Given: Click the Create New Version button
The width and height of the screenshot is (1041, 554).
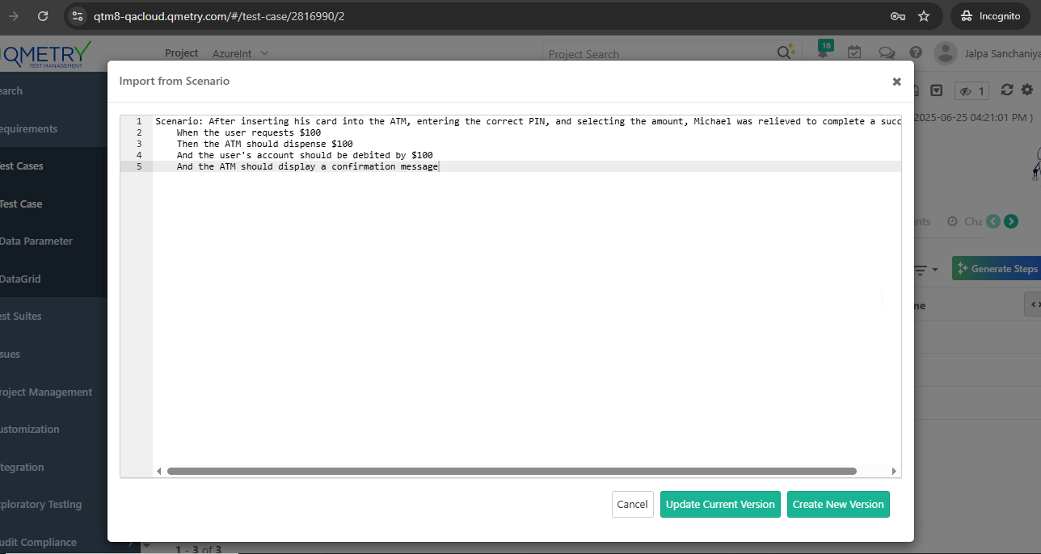Looking at the screenshot, I should pos(838,504).
